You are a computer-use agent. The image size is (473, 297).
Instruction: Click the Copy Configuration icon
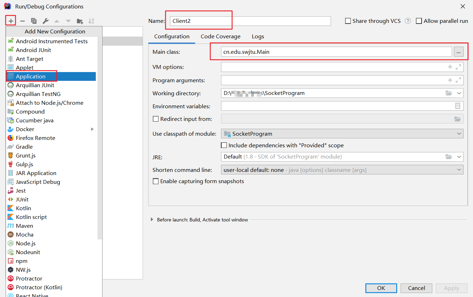[34, 21]
